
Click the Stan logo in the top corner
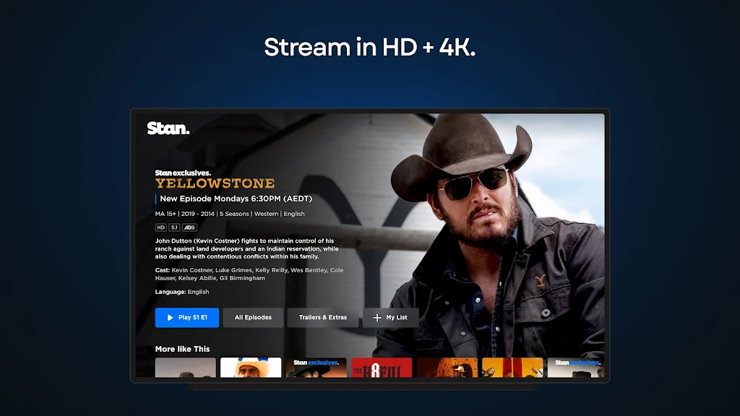pyautogui.click(x=168, y=129)
